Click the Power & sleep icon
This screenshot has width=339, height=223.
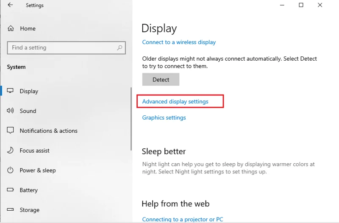[10, 170]
